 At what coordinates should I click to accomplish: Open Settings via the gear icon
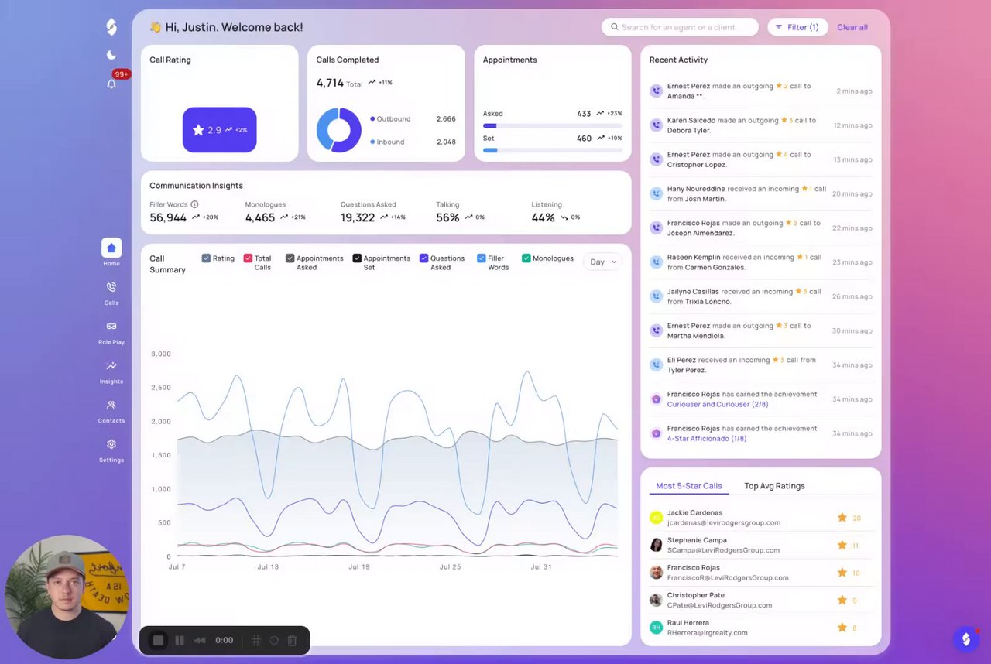tap(111, 444)
